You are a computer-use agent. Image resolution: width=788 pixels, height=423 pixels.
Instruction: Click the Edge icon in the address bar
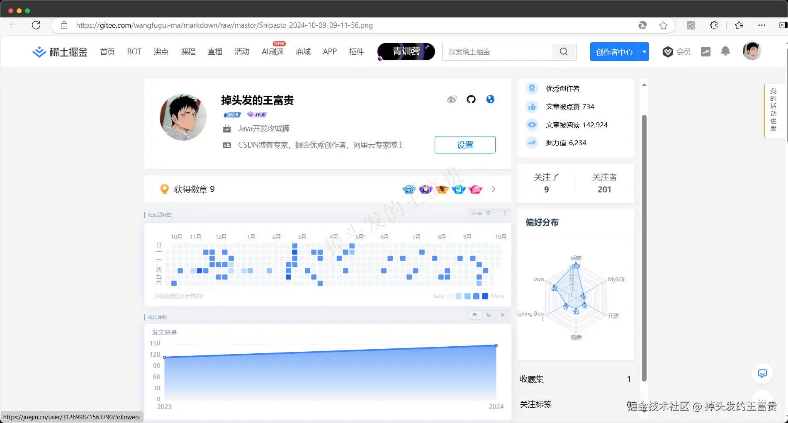pos(642,25)
